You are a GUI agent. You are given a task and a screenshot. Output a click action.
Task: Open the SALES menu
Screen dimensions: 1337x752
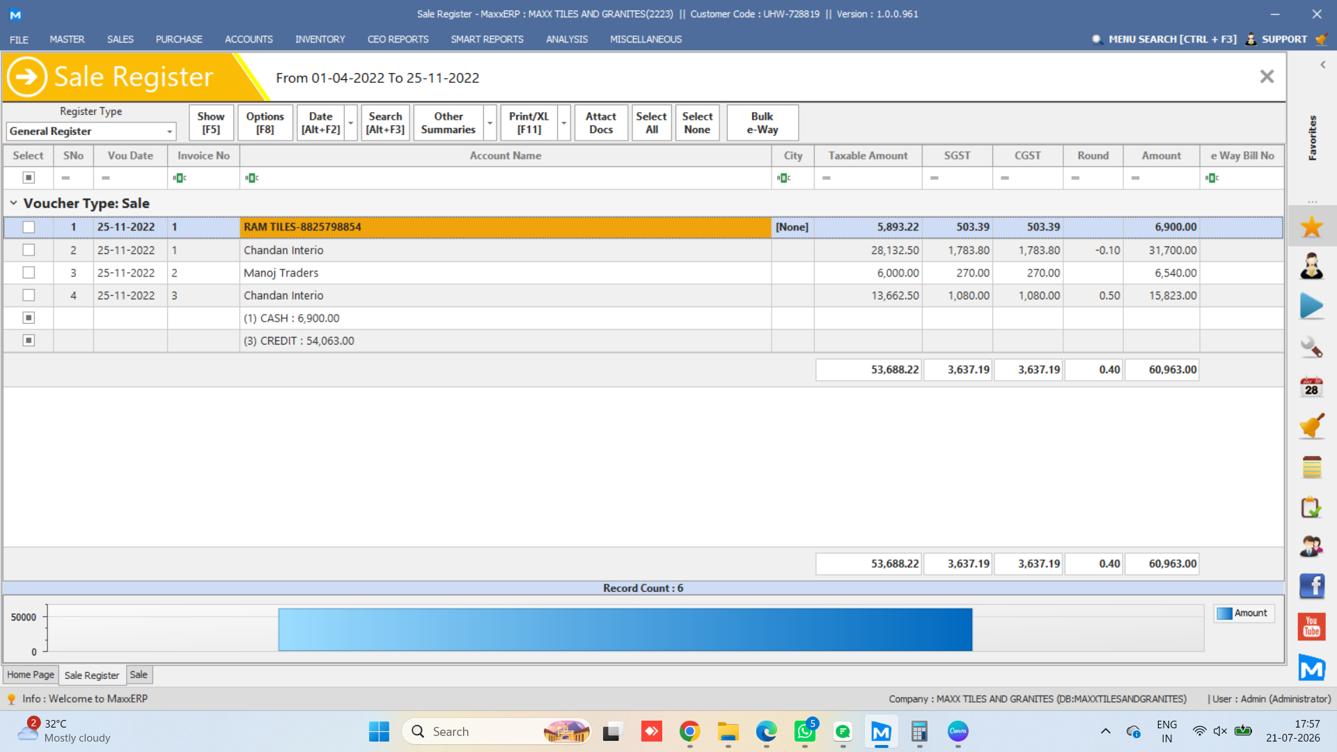coord(120,39)
